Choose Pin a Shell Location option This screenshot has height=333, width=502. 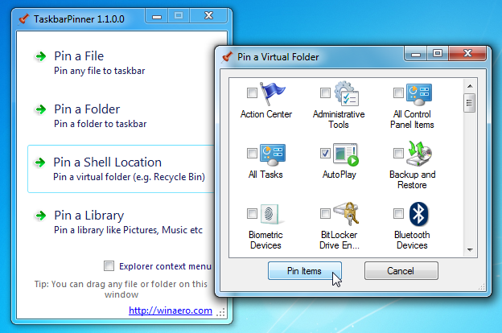pos(121,169)
